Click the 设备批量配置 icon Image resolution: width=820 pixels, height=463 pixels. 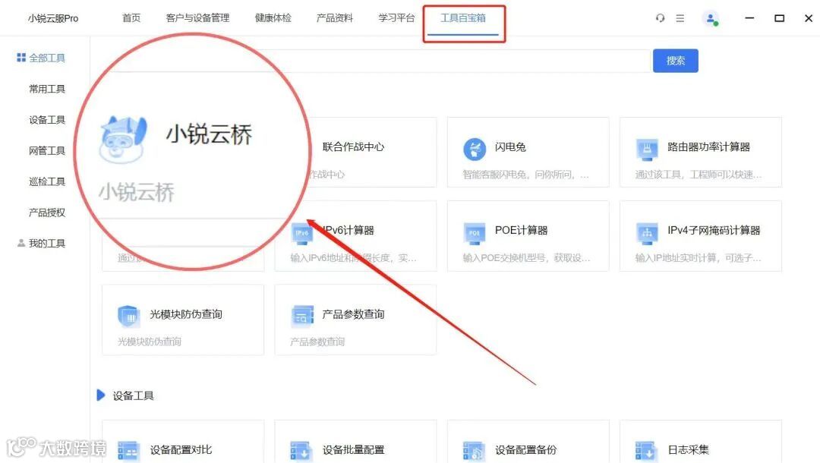click(x=301, y=451)
